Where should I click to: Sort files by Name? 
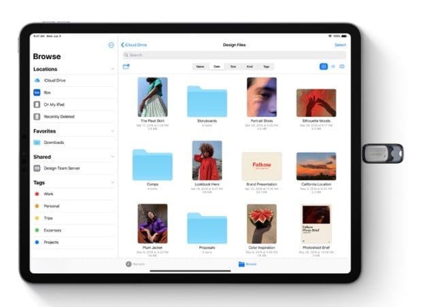(200, 67)
